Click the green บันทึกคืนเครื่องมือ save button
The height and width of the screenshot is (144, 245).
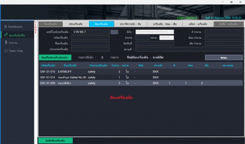pos(55,141)
